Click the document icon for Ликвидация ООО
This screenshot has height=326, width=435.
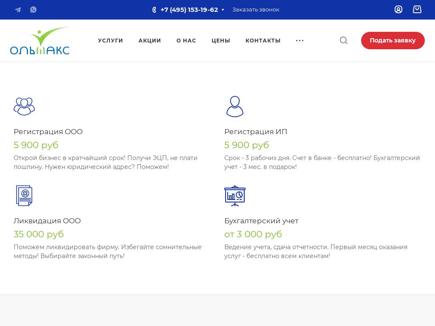(24, 196)
